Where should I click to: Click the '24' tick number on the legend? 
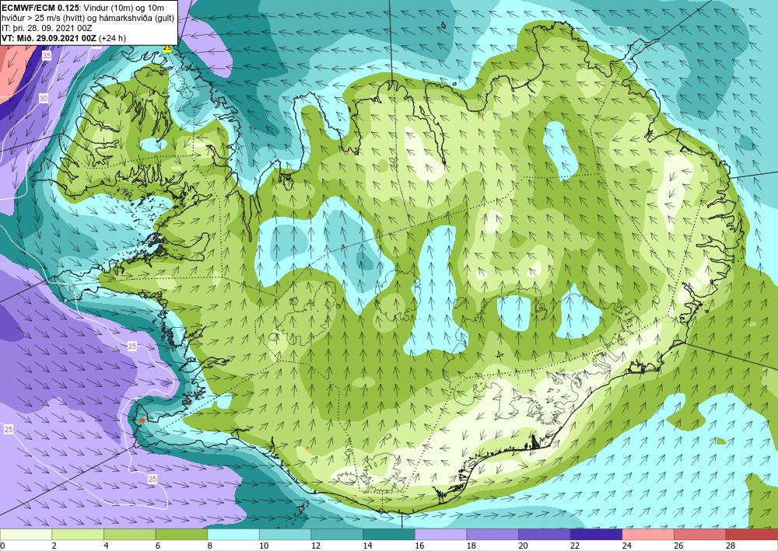pos(626,546)
